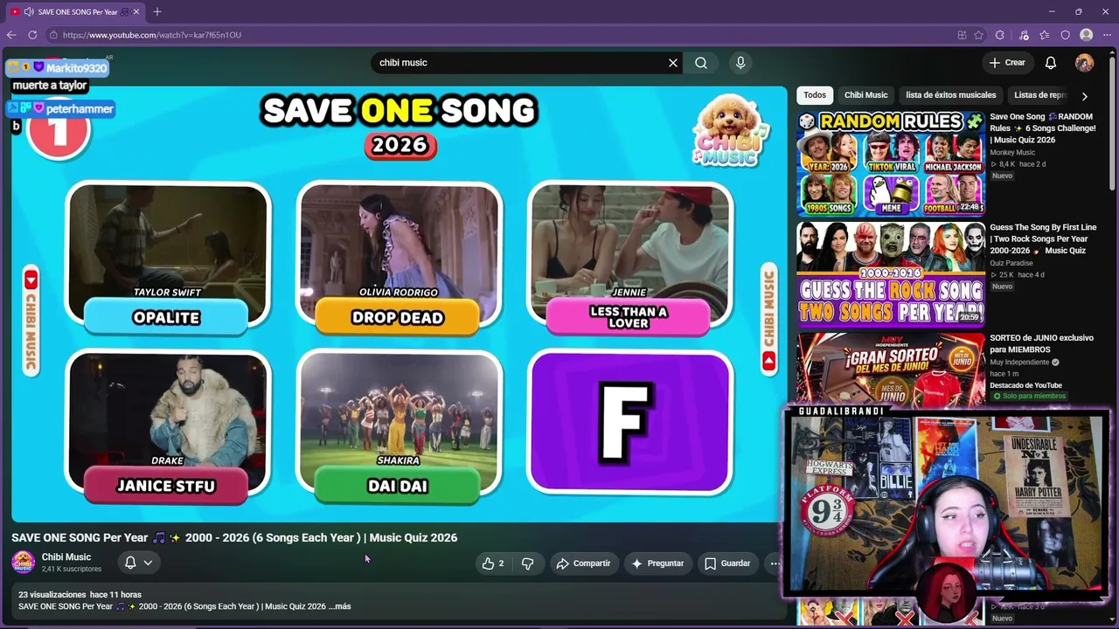Open the Guess The Rock Song thumbnail

[x=891, y=273]
